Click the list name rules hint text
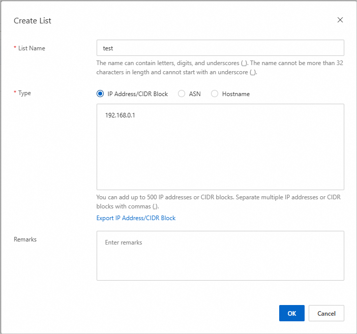 220,68
